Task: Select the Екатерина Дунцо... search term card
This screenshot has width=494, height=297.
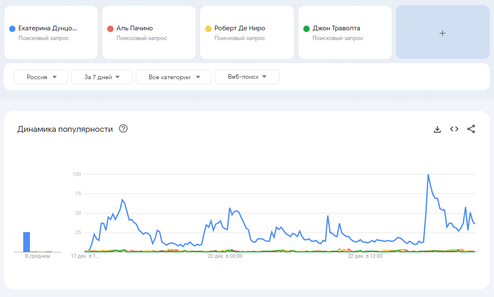Action: pos(51,32)
